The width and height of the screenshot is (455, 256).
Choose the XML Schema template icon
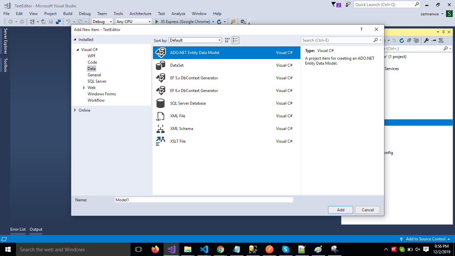point(161,129)
